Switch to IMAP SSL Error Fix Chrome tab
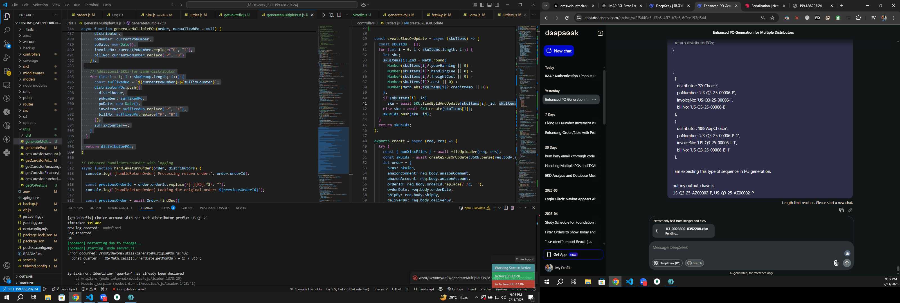900x303 pixels. tap(622, 6)
